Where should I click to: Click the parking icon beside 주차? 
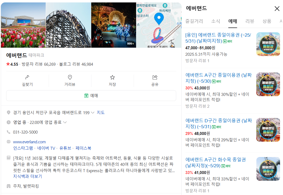coord(9,186)
